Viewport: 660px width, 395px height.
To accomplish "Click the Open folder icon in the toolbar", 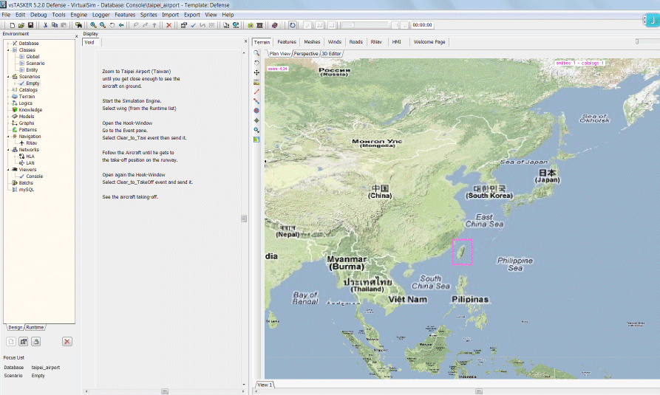I will [21, 25].
